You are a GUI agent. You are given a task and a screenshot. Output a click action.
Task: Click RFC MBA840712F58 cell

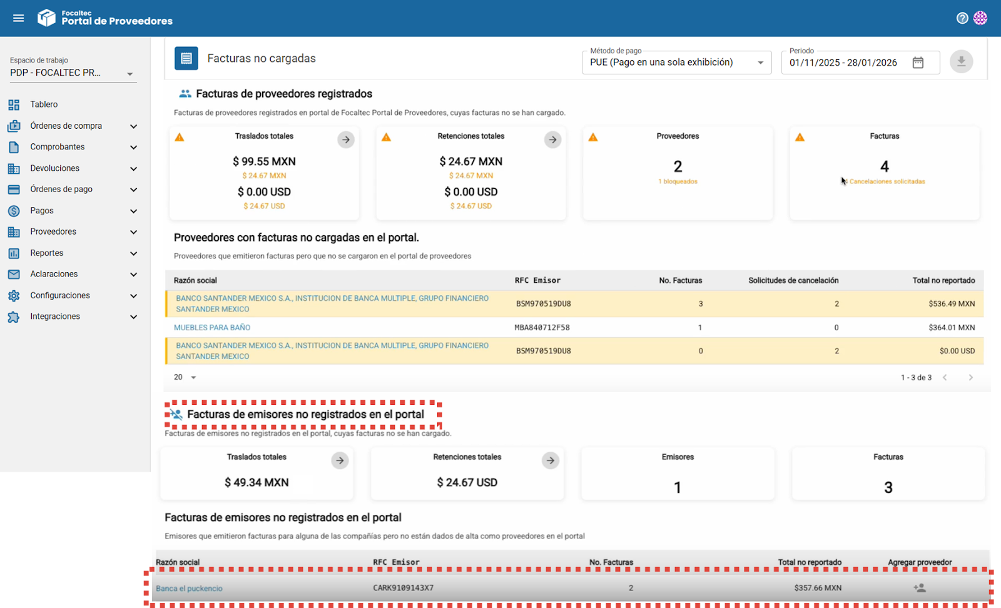click(x=542, y=327)
